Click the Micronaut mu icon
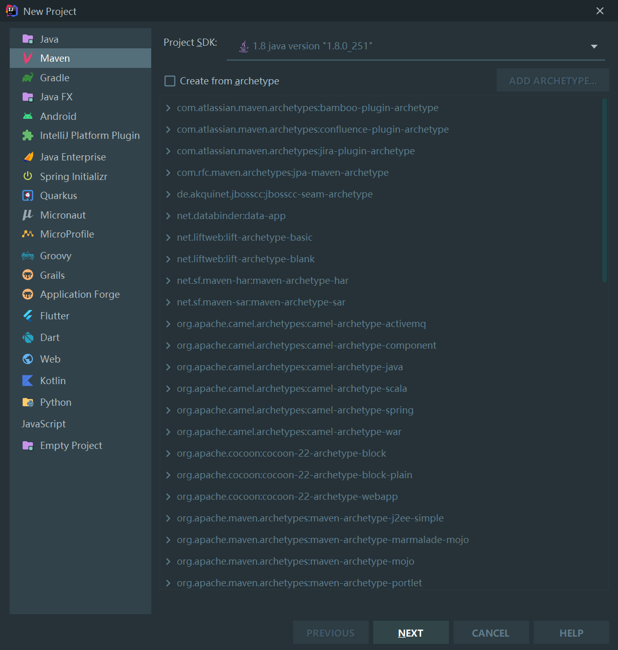This screenshot has height=650, width=618. click(x=28, y=215)
